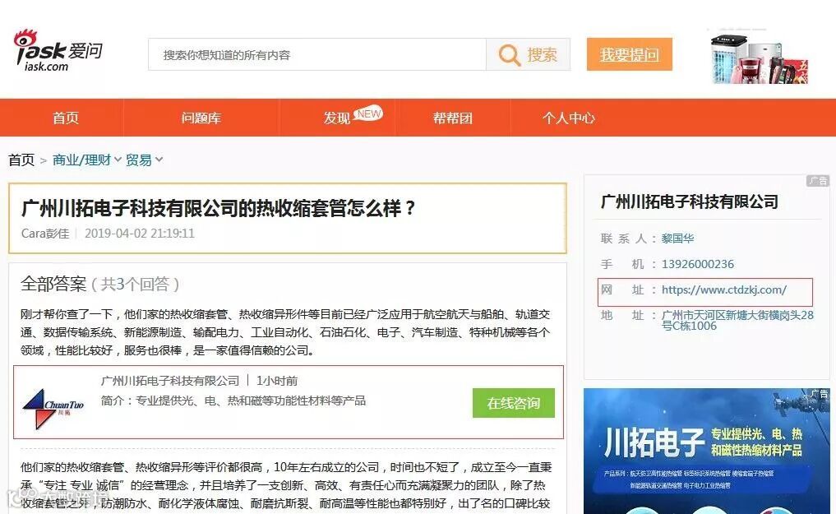836x514 pixels.
Task: Click the ChuanTuo company logo
Action: click(53, 409)
